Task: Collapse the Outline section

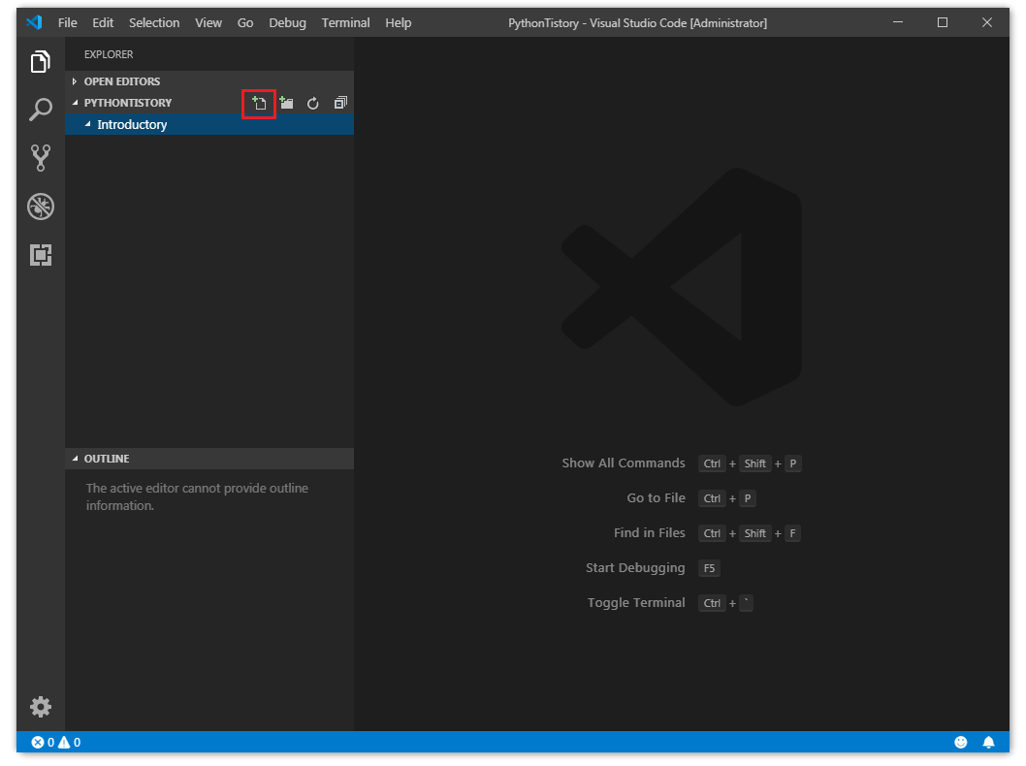Action: point(75,459)
